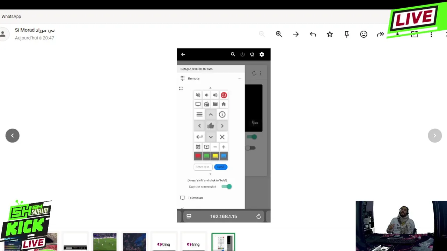Star the message in the viewer toolbar
Viewport: 447px width, 251px height.
(x=330, y=34)
